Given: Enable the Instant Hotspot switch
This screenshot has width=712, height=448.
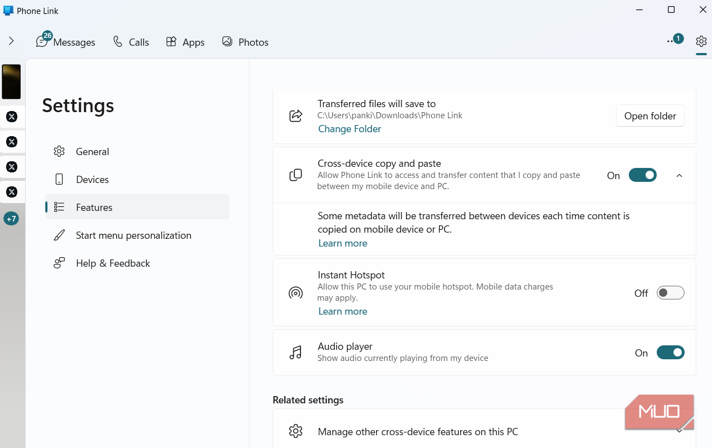Looking at the screenshot, I should (670, 293).
